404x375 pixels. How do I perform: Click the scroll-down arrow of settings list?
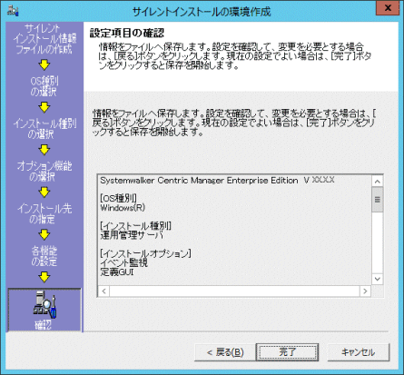(x=377, y=279)
